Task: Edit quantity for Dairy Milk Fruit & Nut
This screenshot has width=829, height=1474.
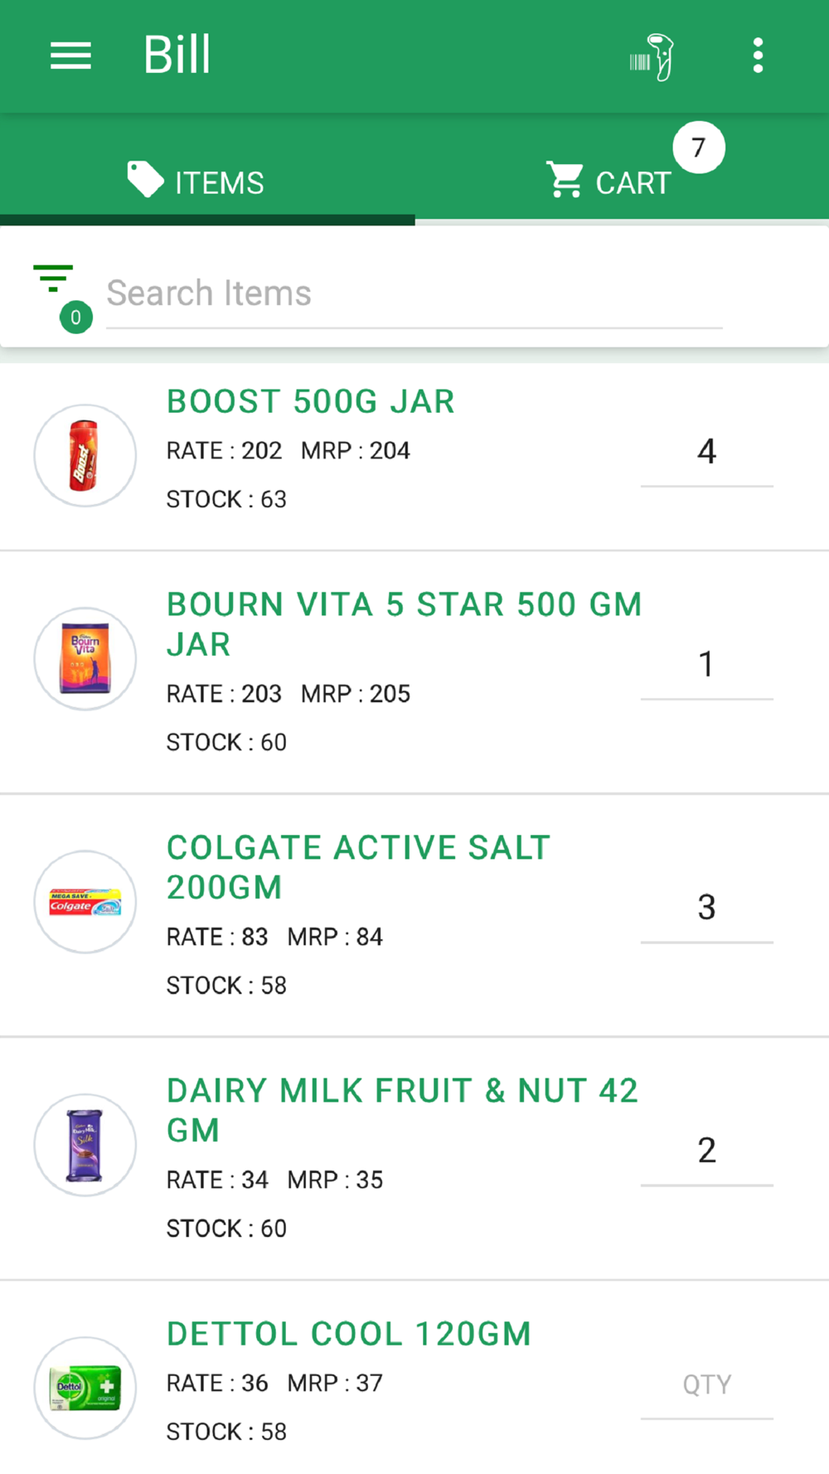Action: pyautogui.click(x=706, y=1151)
